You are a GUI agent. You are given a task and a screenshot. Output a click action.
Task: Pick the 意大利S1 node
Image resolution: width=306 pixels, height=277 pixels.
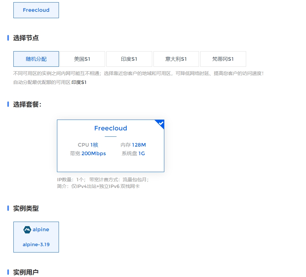(x=176, y=59)
